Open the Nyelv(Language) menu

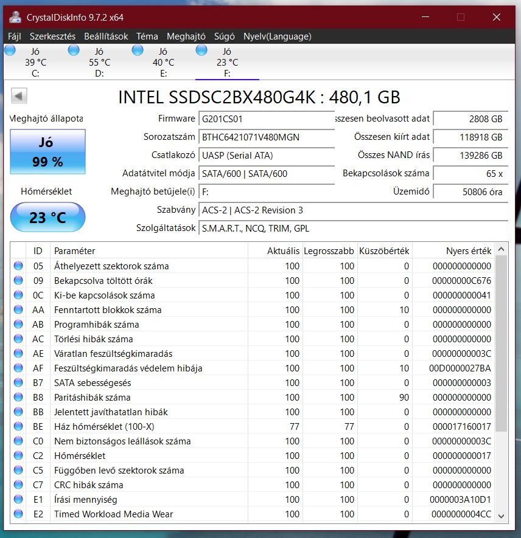(278, 36)
